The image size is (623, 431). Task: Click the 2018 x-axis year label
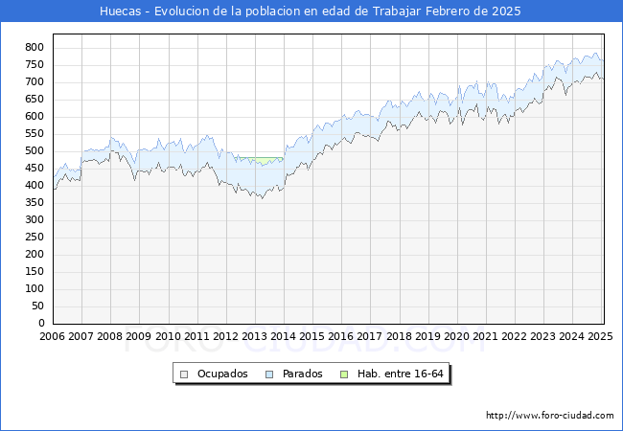point(399,336)
